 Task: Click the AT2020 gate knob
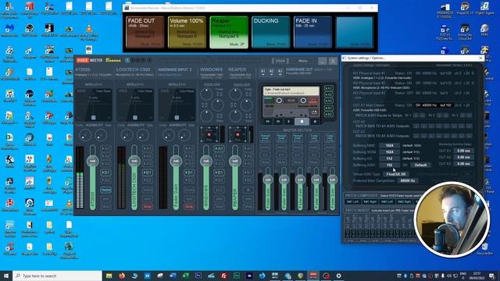click(101, 136)
